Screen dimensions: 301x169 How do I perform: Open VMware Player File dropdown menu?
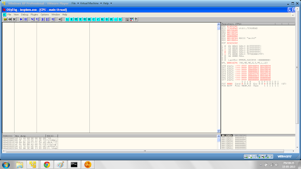tap(75, 3)
